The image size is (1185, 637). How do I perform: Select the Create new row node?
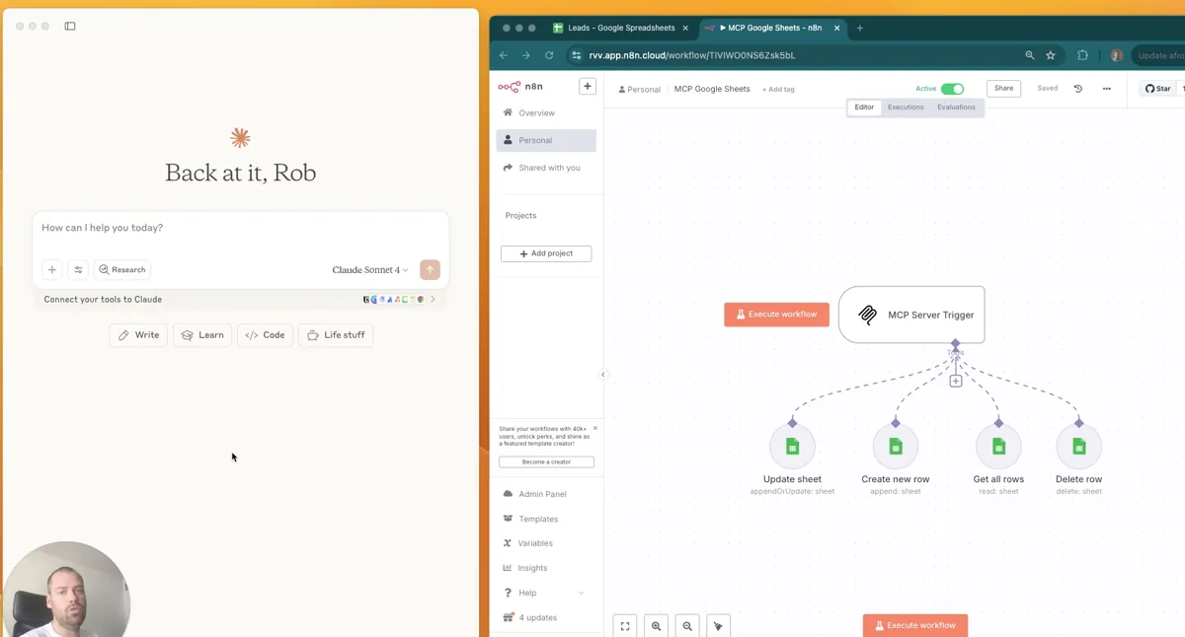[x=896, y=447]
